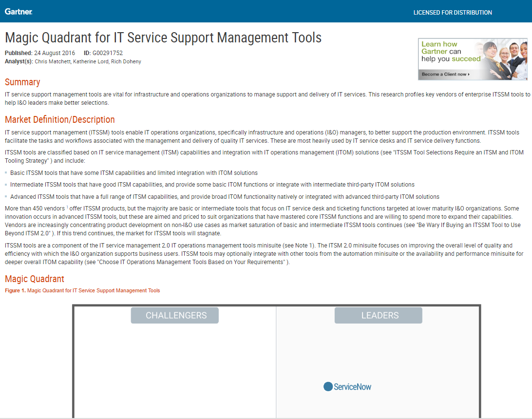Click the document ID G00291752
Screen dimensions: 532x419
point(108,53)
